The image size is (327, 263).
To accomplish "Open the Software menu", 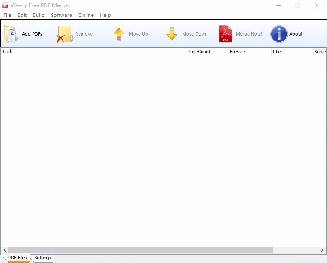I will 61,15.
